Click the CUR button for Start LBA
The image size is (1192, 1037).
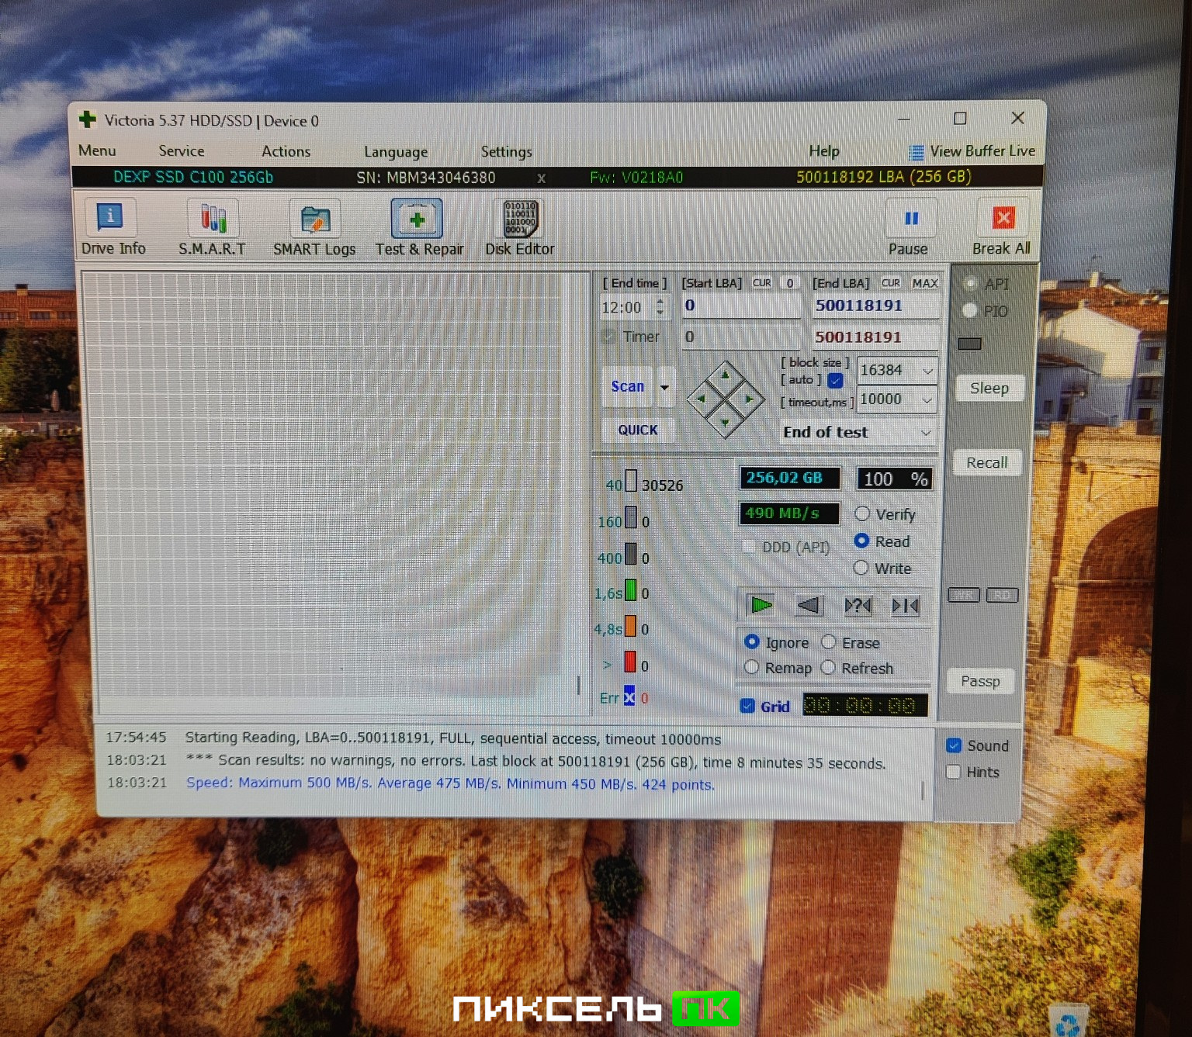tap(761, 283)
